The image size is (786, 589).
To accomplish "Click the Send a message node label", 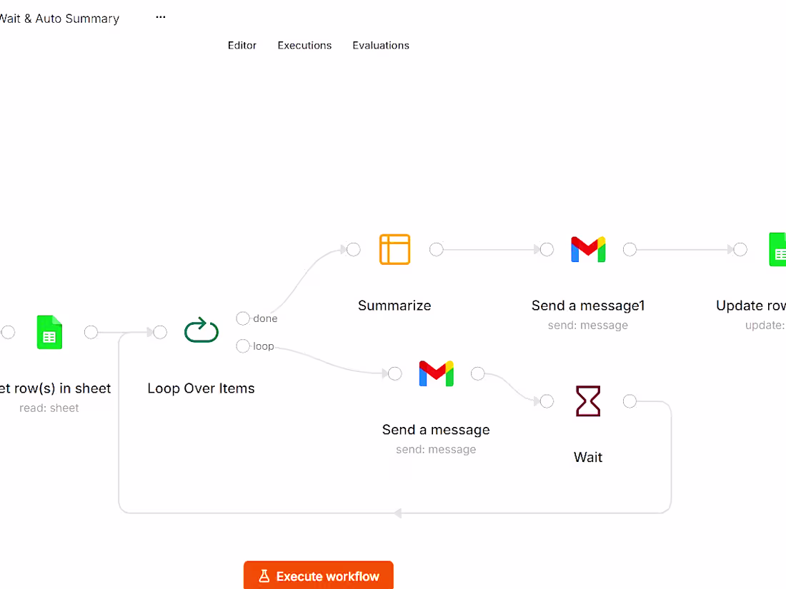I will (x=436, y=430).
